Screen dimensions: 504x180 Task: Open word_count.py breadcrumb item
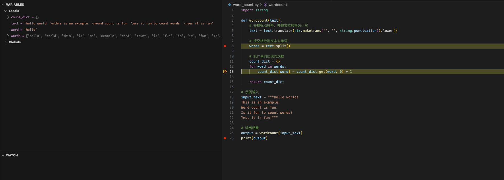point(246,5)
